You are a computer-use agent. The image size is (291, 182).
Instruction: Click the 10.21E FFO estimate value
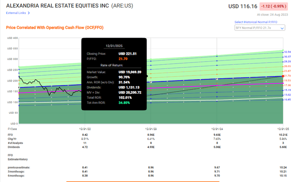click(283, 135)
